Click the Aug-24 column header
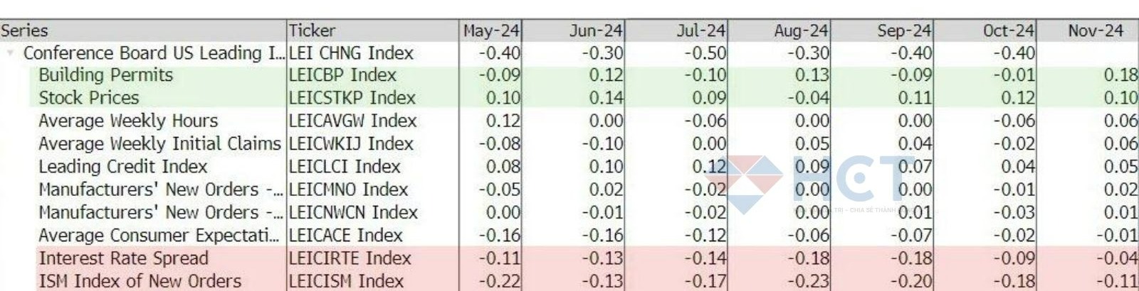The height and width of the screenshot is (291, 1139). [x=801, y=31]
